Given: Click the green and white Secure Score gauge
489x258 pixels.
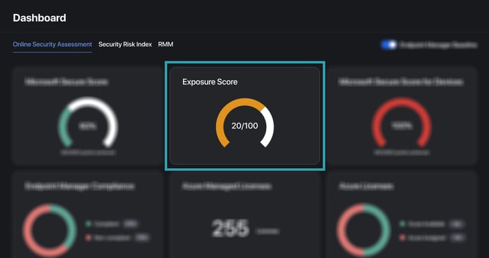Looking at the screenshot, I should click(x=87, y=122).
